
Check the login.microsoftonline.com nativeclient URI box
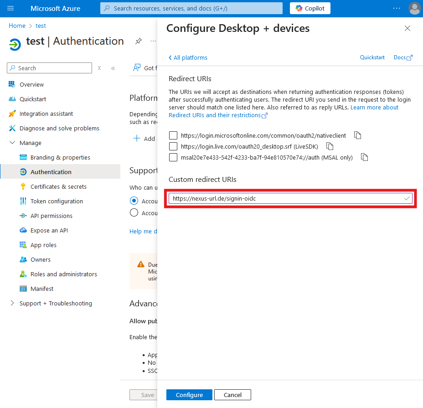pyautogui.click(x=173, y=135)
